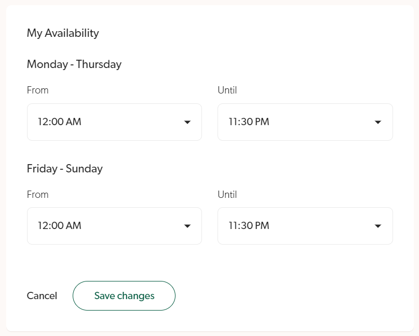
Task: Click the From label under Monday - Thursday
Action: pos(38,90)
